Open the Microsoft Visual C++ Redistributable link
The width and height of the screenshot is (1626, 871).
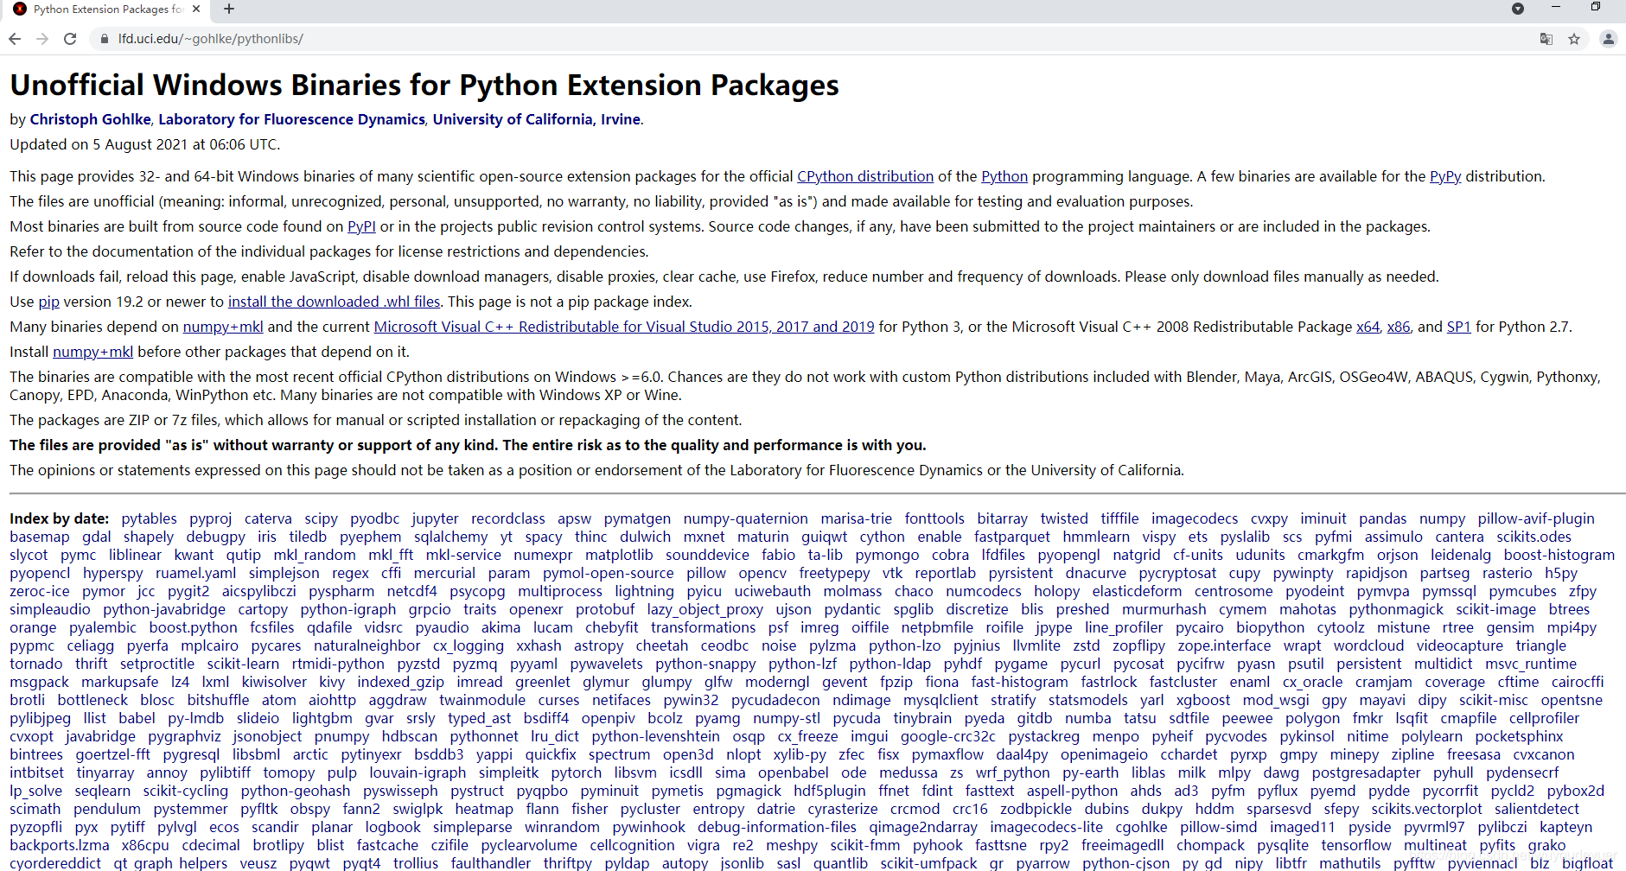point(624,327)
